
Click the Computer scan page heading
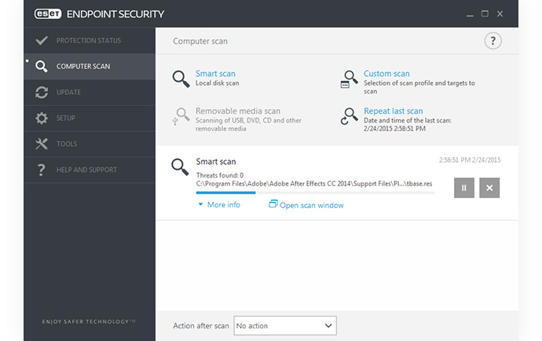200,41
